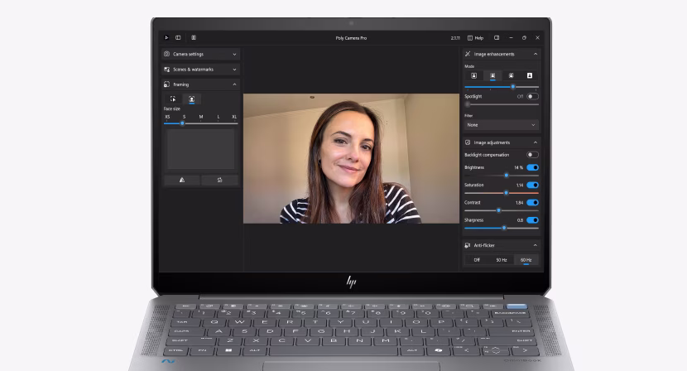Screen dimensions: 687x371
Task: Turn on the Spotlight toggle
Action: [532, 96]
